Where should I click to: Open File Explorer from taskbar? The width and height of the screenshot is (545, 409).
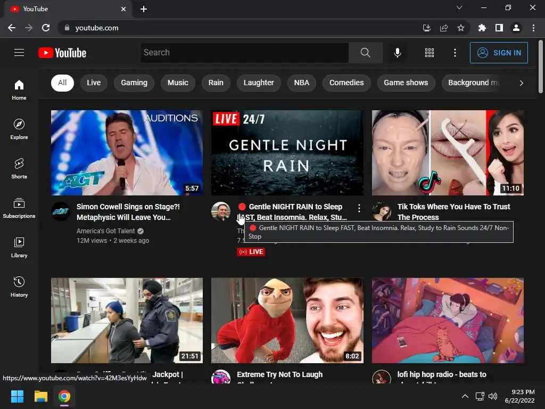click(x=40, y=396)
